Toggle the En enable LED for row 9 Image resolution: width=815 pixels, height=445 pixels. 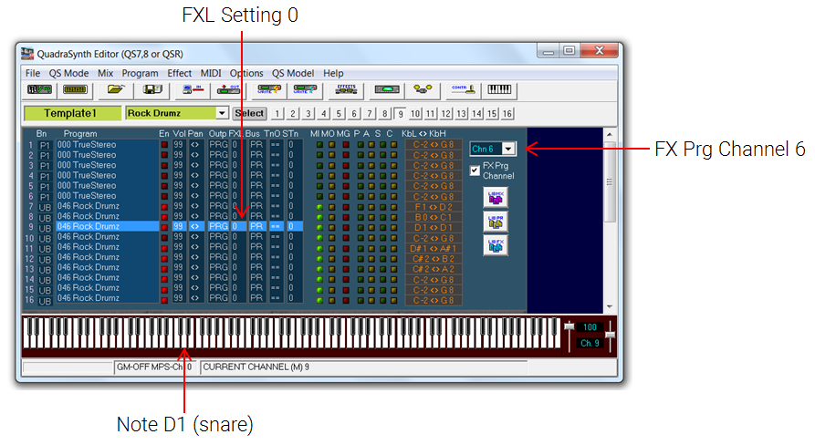164,226
